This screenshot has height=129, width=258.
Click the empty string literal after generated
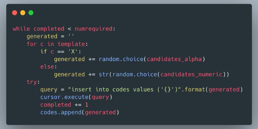[x=71, y=36]
